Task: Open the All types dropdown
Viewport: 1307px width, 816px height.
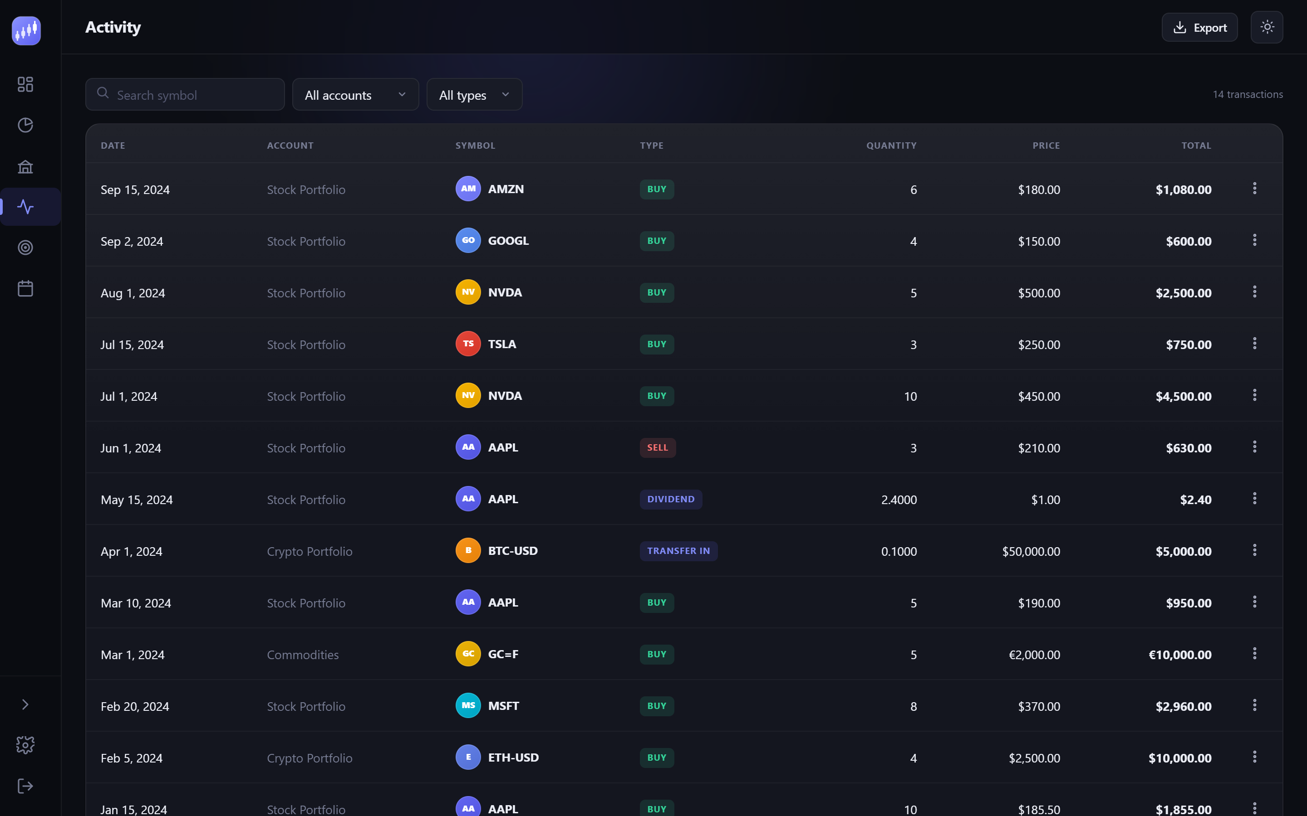Action: (x=474, y=94)
